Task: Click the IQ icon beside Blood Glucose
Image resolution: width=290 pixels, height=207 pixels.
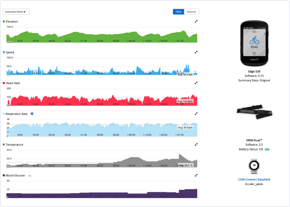Action: [30, 176]
